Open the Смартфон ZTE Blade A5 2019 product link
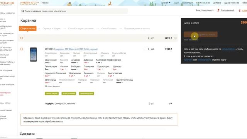 pyautogui.click(x=76, y=49)
